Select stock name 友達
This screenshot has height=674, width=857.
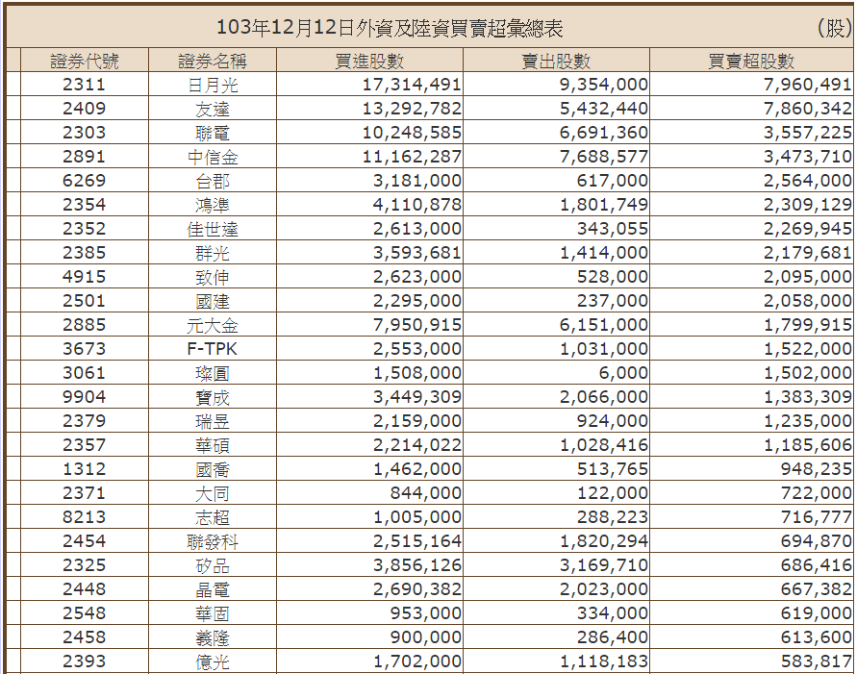coord(213,110)
